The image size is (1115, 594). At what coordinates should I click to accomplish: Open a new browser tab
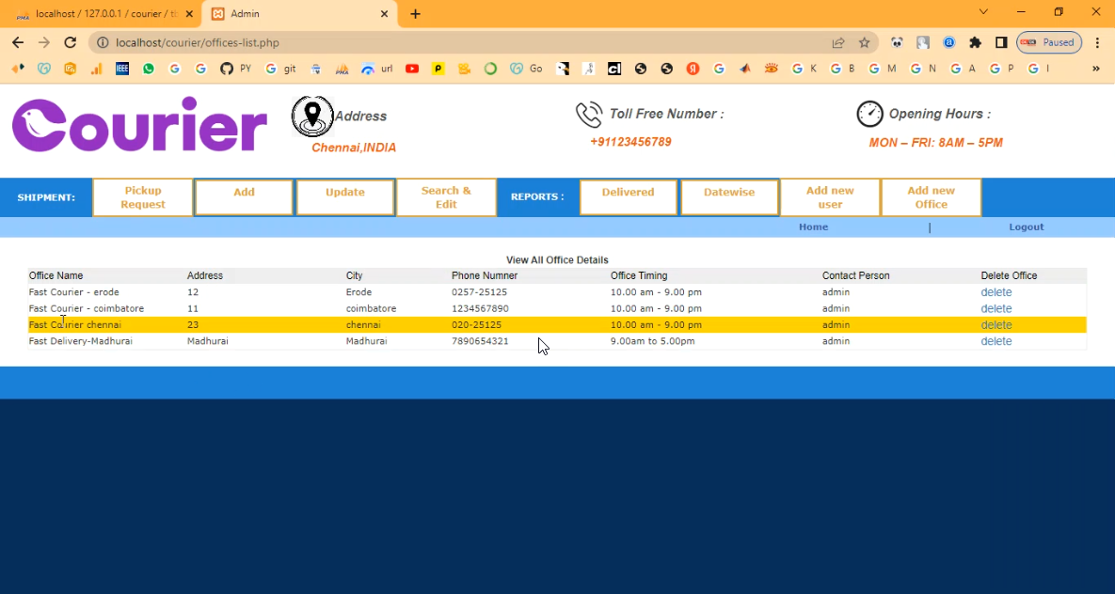(415, 14)
